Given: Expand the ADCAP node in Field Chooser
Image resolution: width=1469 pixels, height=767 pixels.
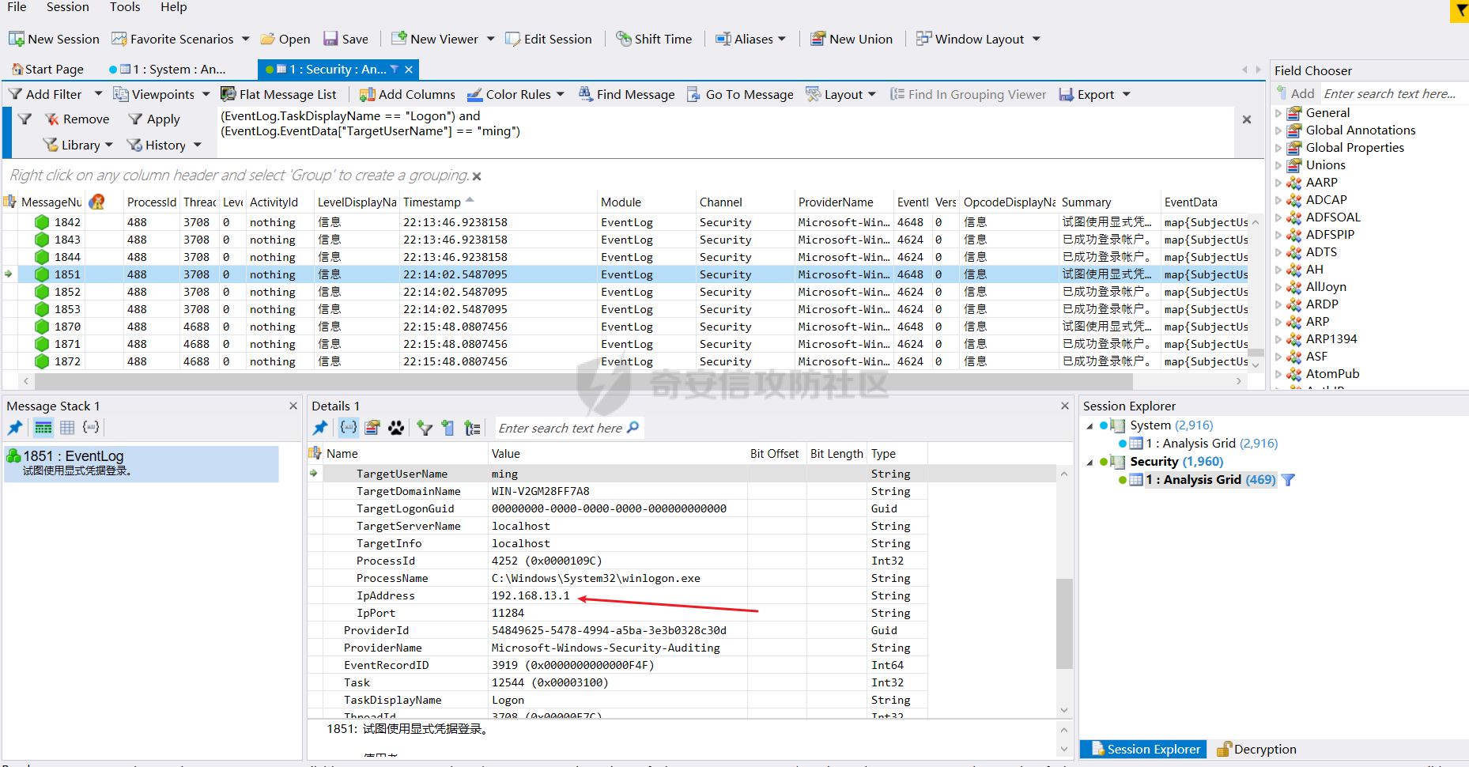Looking at the screenshot, I should tap(1278, 200).
